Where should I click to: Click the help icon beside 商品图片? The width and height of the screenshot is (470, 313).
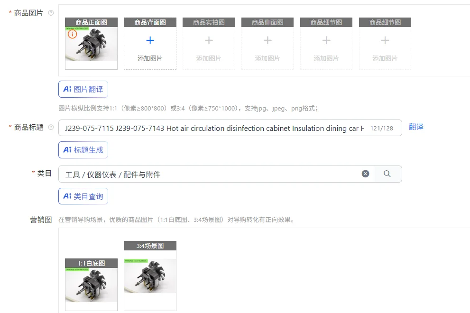tap(51, 13)
